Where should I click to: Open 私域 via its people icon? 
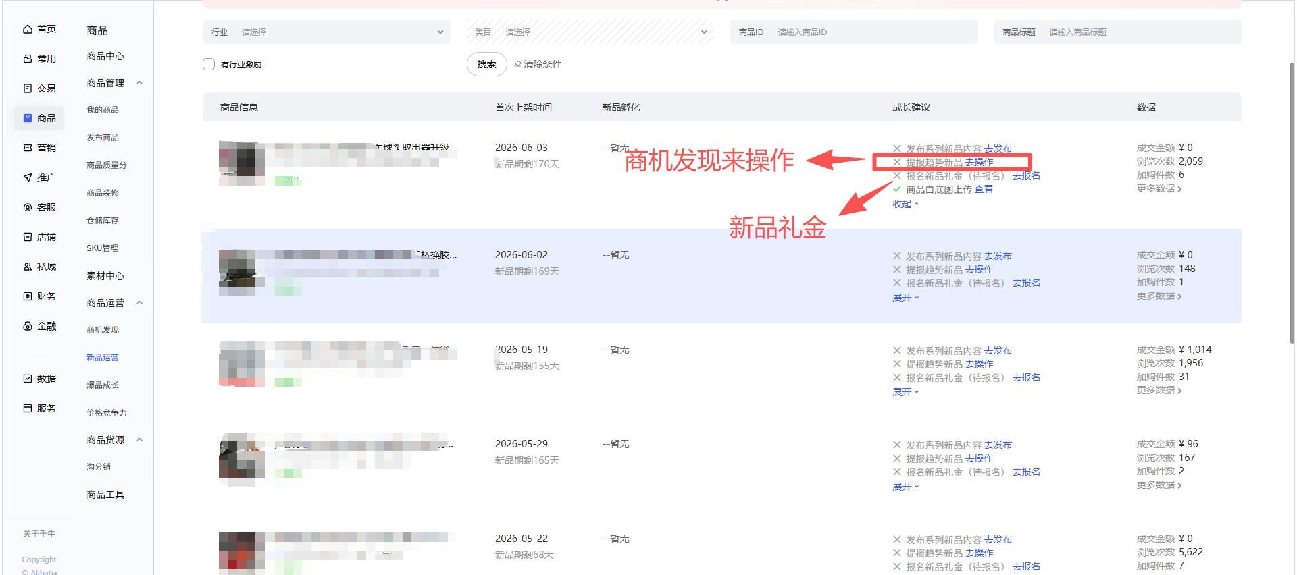28,267
